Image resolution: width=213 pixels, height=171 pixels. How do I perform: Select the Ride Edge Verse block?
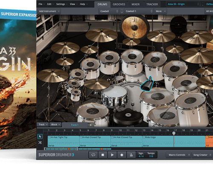coord(174,141)
